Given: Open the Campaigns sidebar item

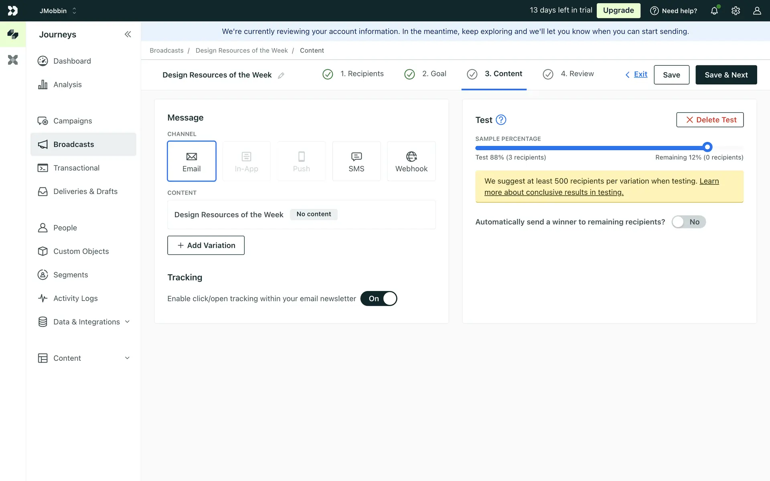Looking at the screenshot, I should coord(73,121).
